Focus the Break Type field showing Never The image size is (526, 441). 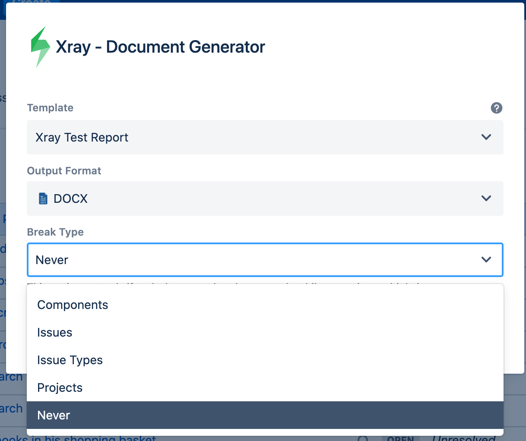[265, 260]
